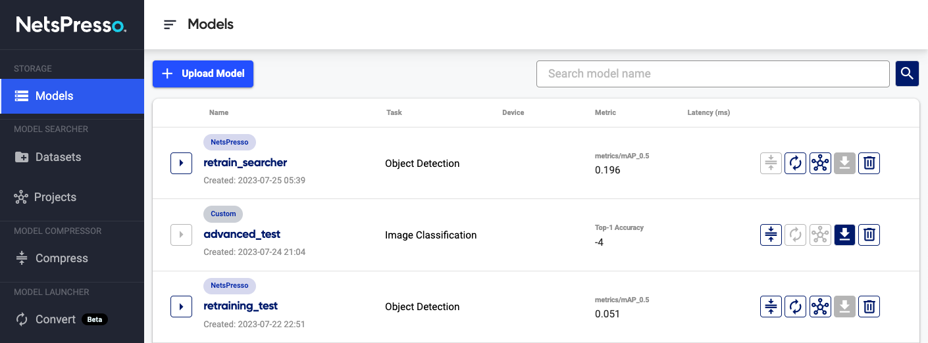Delete the advanced_test model
This screenshot has width=928, height=343.
click(869, 235)
